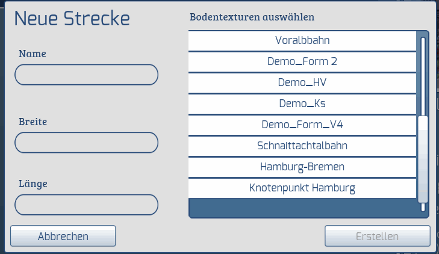Pick Demo_Ks in the list
The width and height of the screenshot is (439, 254).
[x=302, y=104]
